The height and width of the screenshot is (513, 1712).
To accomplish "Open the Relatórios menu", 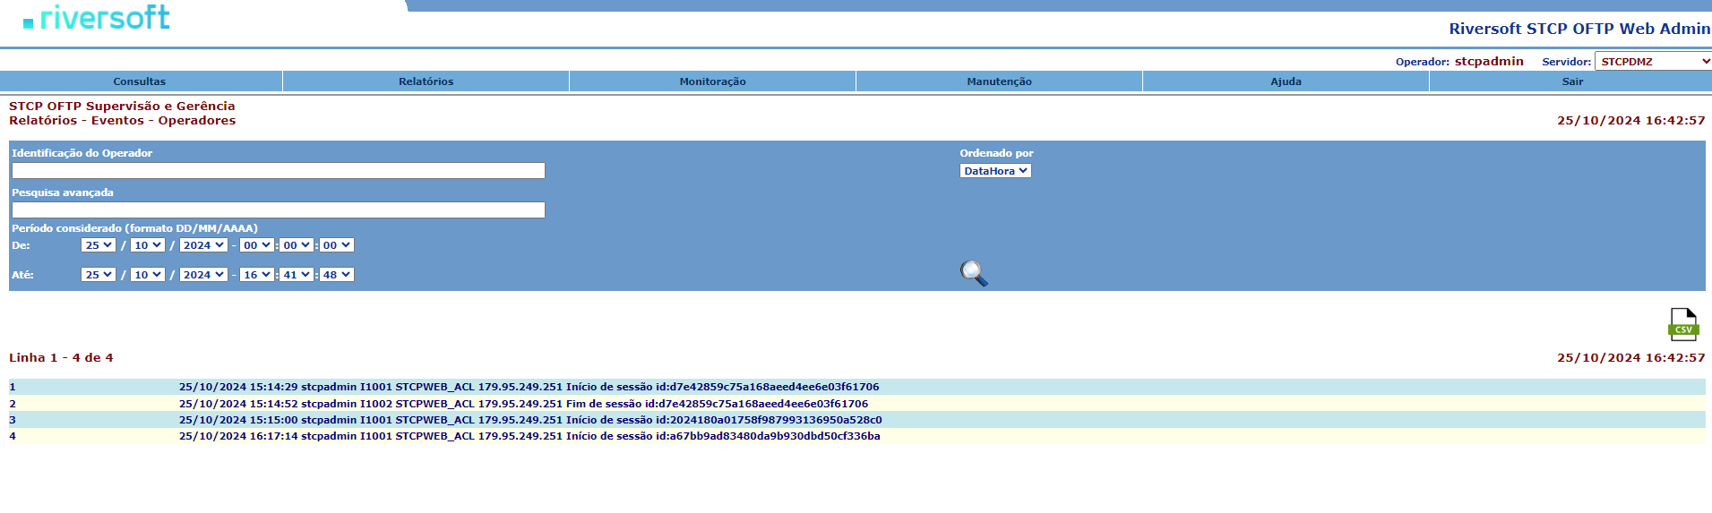I will click(x=426, y=81).
